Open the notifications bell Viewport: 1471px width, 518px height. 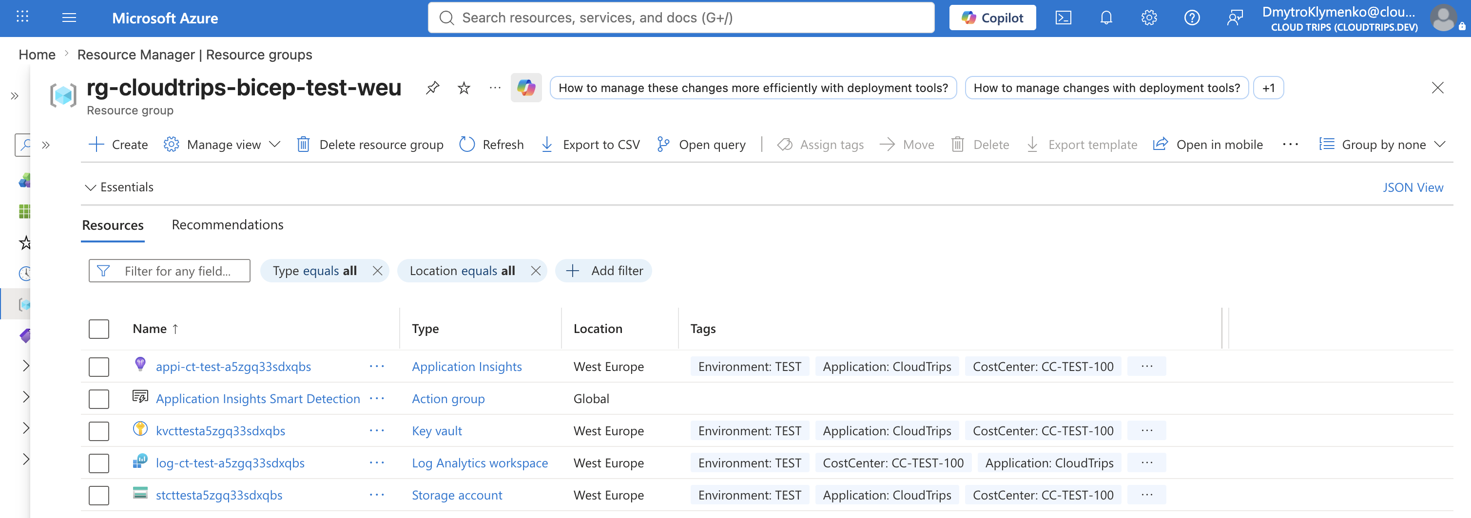click(x=1106, y=18)
